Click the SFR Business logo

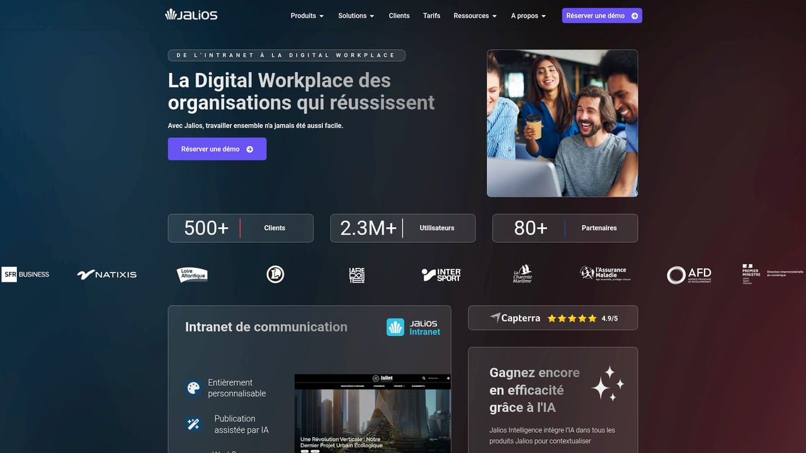pos(25,274)
